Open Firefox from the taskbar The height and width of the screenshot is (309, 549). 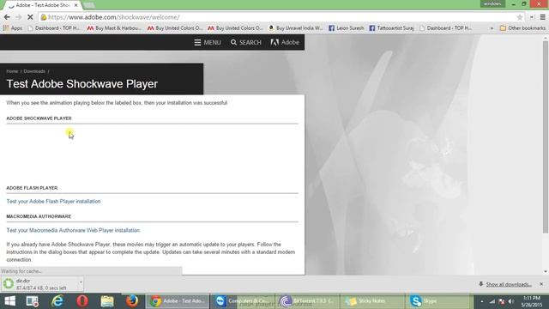click(x=132, y=301)
